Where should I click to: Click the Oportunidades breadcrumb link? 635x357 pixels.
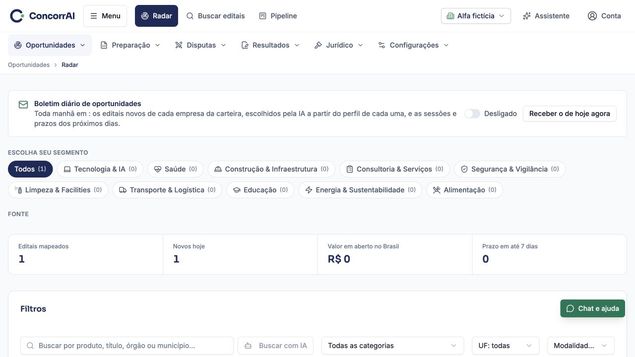pos(29,65)
